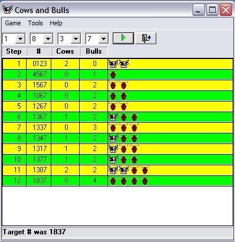Select the guess 1067 cell

pyautogui.click(x=39, y=96)
